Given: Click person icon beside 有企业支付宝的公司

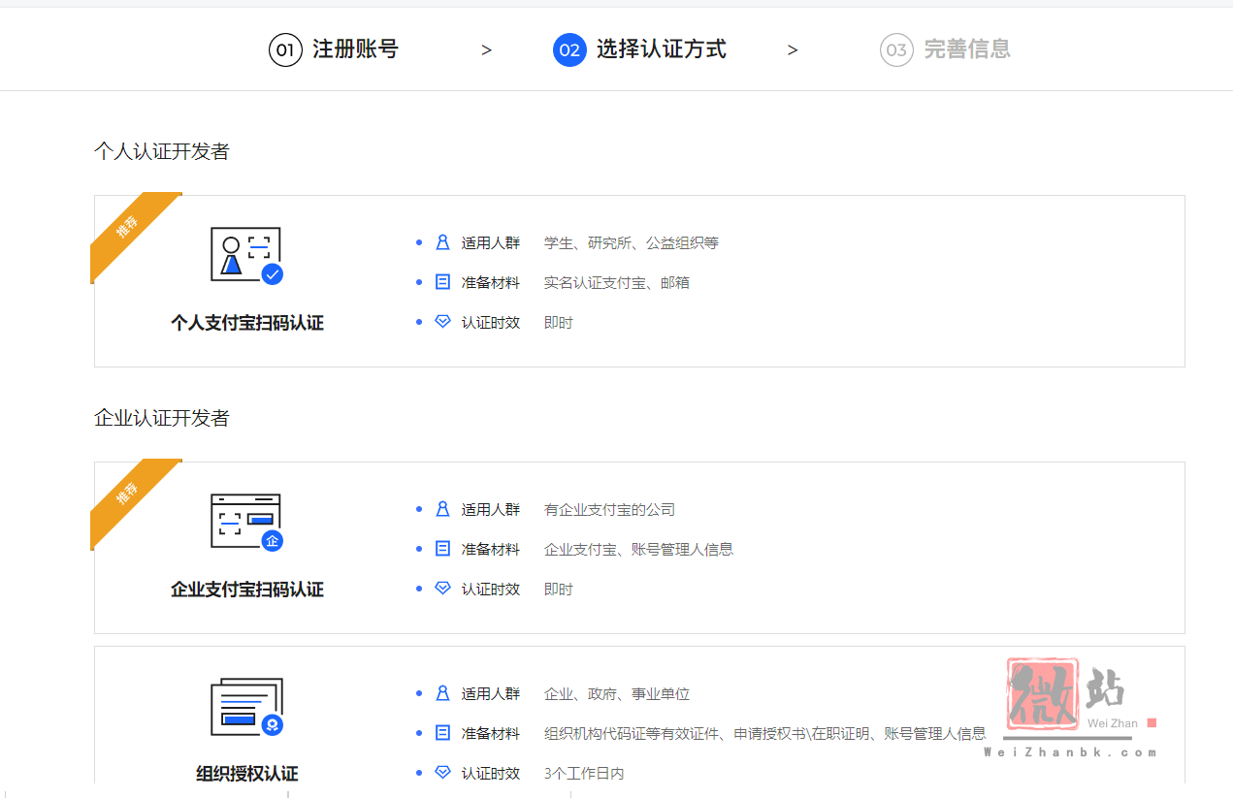Looking at the screenshot, I should click(x=442, y=509).
